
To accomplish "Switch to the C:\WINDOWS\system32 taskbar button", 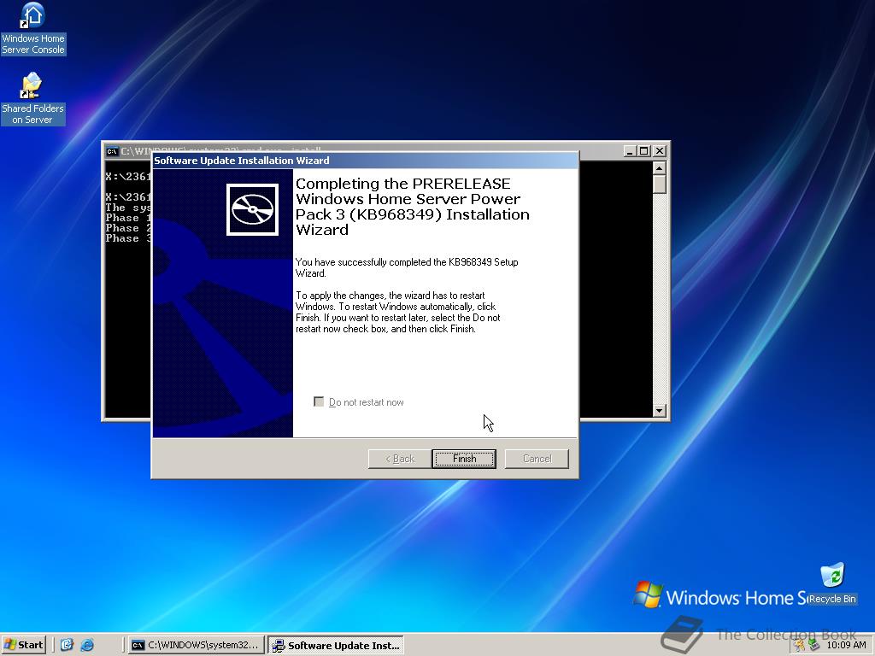I will (x=196, y=646).
